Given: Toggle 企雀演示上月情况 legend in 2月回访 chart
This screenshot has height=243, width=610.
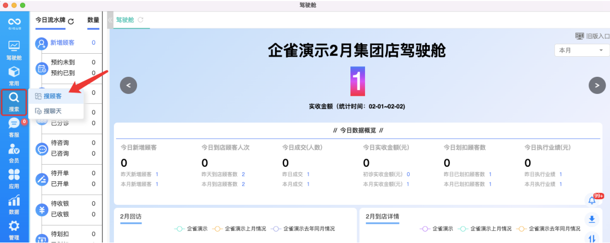Looking at the screenshot, I should tap(239, 228).
